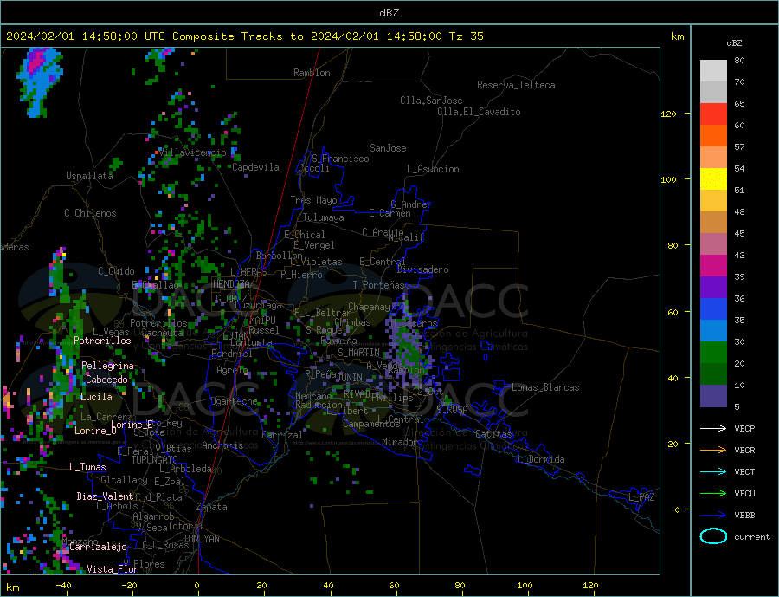Image resolution: width=779 pixels, height=597 pixels.
Task: Click the 'C_Chilenos' place label
Action: 90,213
